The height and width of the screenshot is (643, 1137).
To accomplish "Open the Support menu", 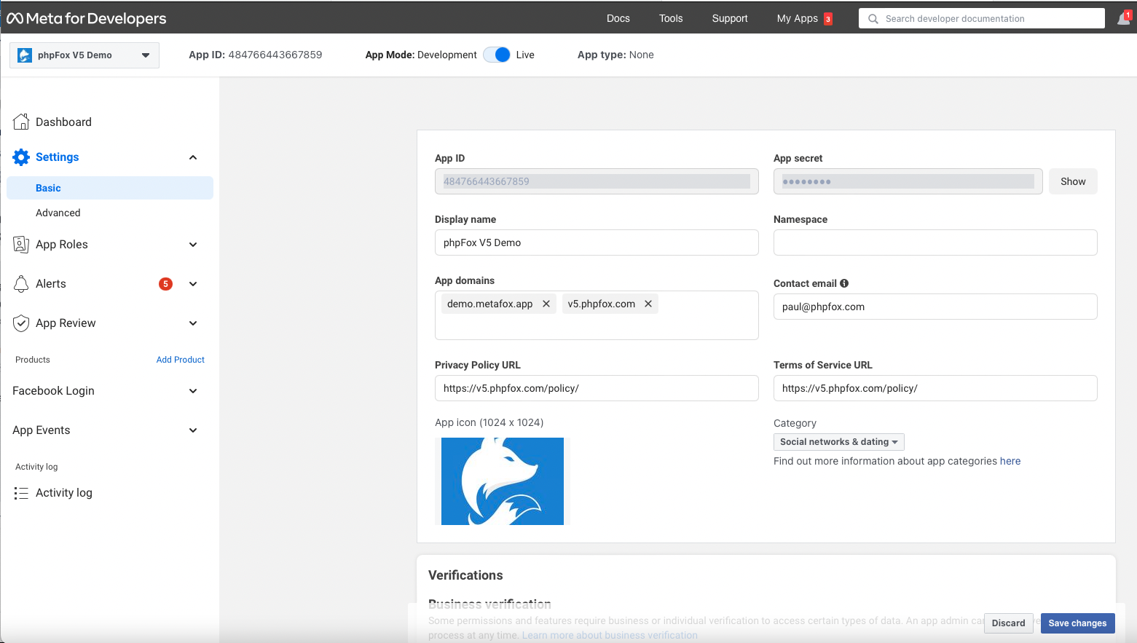I will [x=730, y=18].
